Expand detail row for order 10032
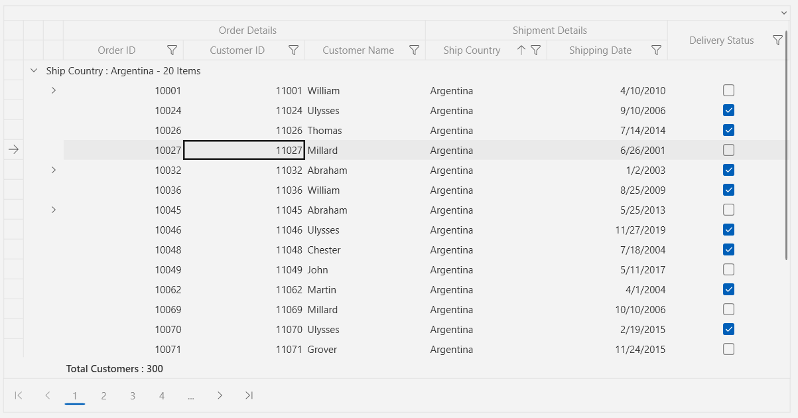This screenshot has height=418, width=798. click(x=54, y=170)
